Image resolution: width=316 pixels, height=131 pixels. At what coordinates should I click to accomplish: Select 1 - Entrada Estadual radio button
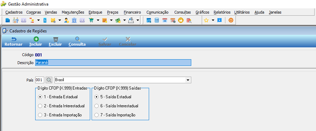tap(40, 97)
